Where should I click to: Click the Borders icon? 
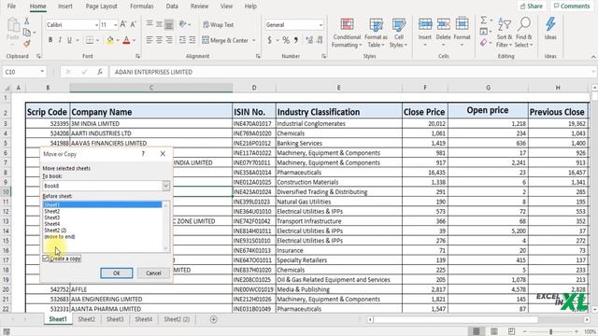tap(90, 40)
